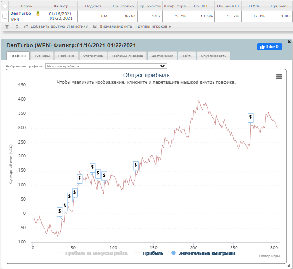Click the Facebook Like thumbs-up button
This screenshot has width=293, height=269.
coord(270,47)
